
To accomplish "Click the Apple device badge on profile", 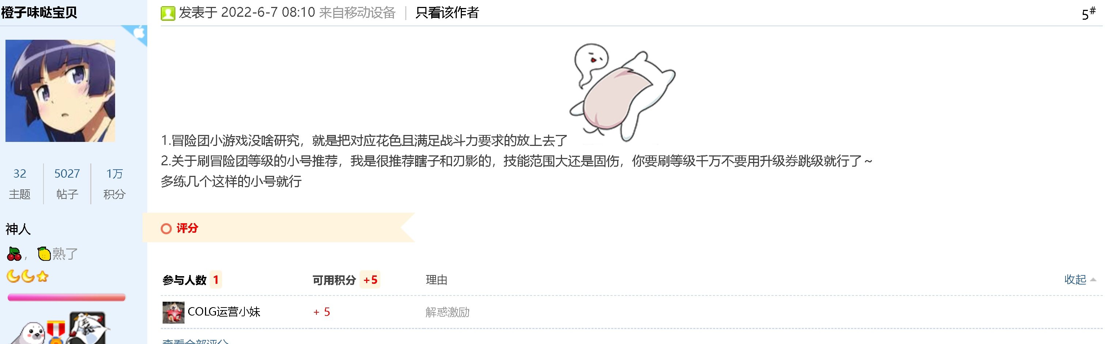I will (136, 34).
